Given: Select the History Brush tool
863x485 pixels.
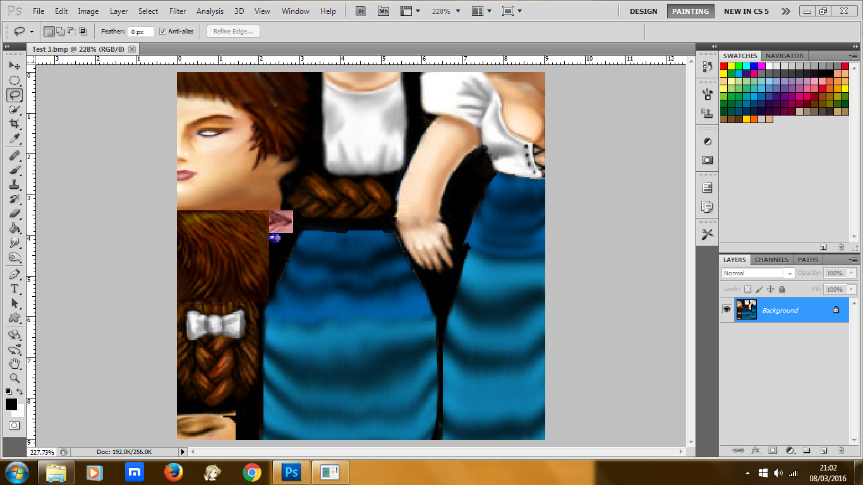Looking at the screenshot, I should click(14, 199).
